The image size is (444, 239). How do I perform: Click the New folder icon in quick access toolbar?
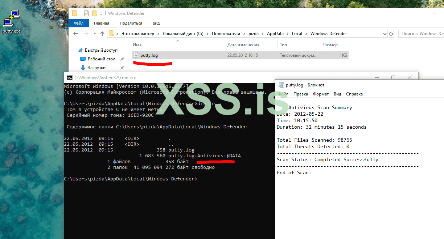(x=94, y=13)
